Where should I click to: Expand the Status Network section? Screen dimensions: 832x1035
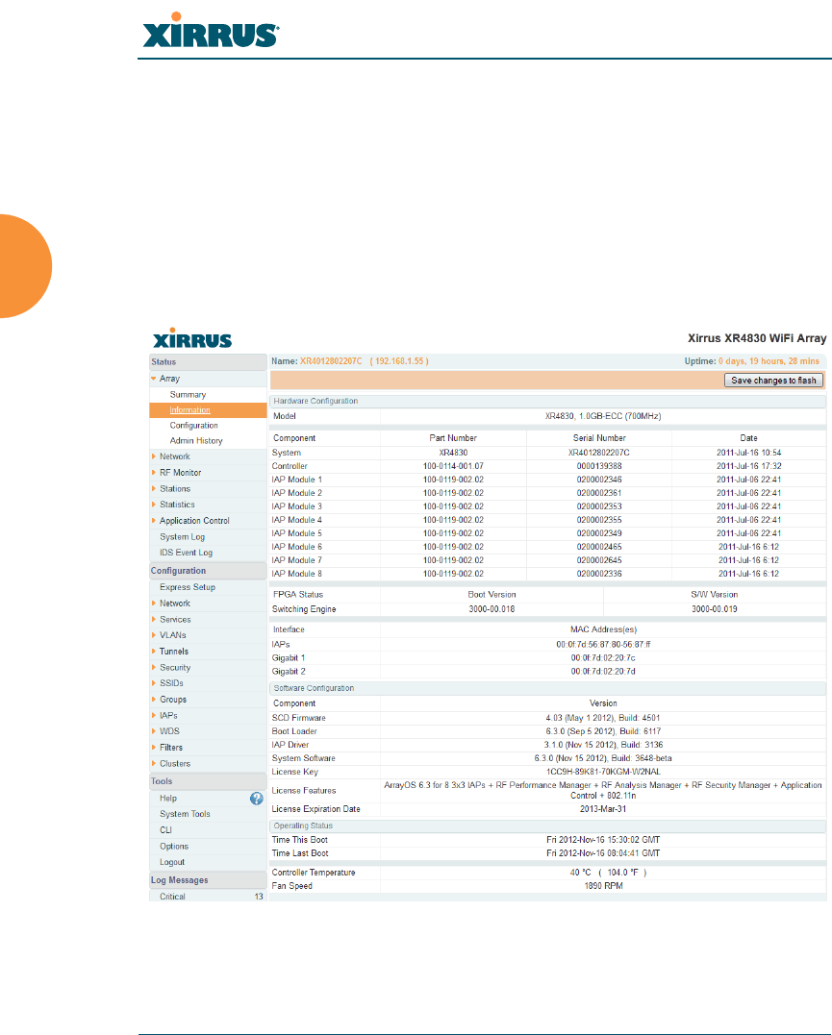point(153,456)
